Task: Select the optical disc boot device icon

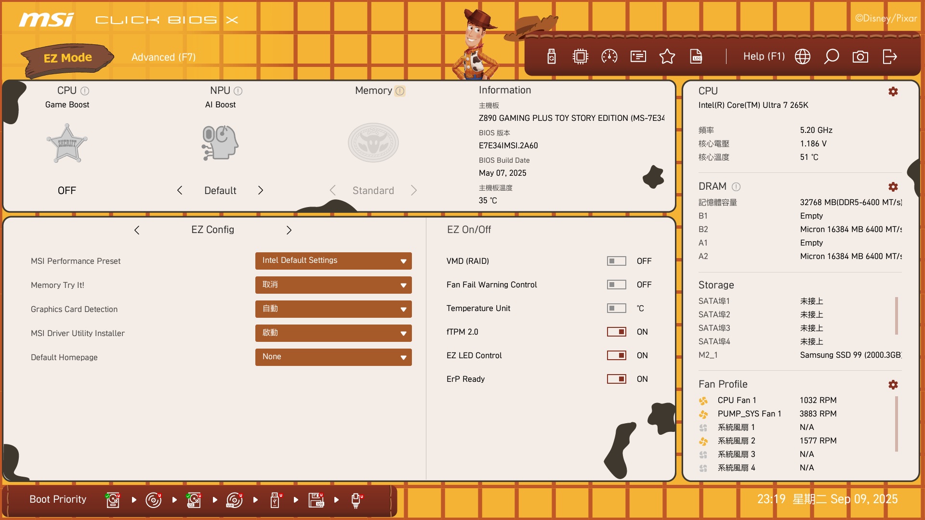Action: pyautogui.click(x=154, y=500)
